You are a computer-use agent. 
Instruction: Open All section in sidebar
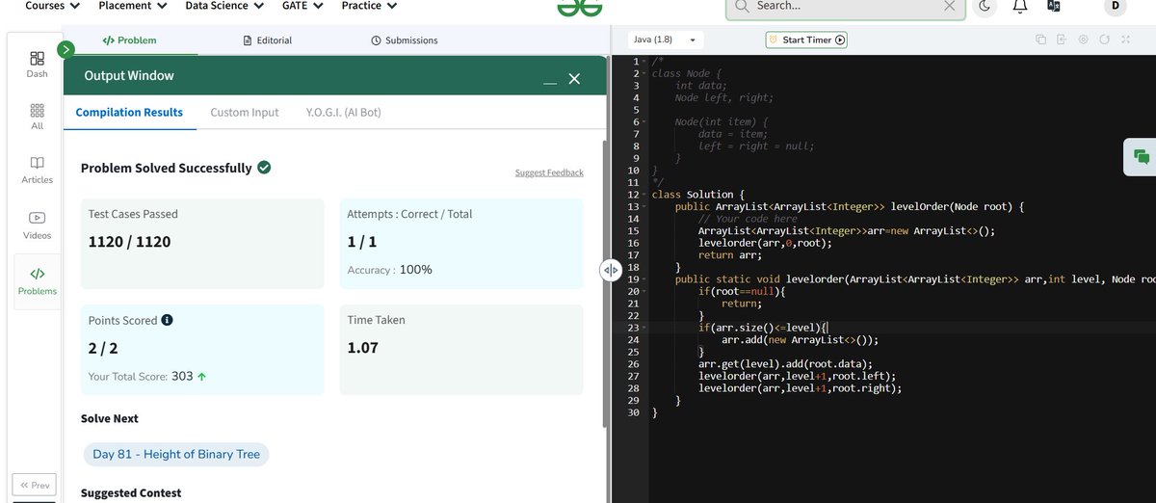(37, 117)
